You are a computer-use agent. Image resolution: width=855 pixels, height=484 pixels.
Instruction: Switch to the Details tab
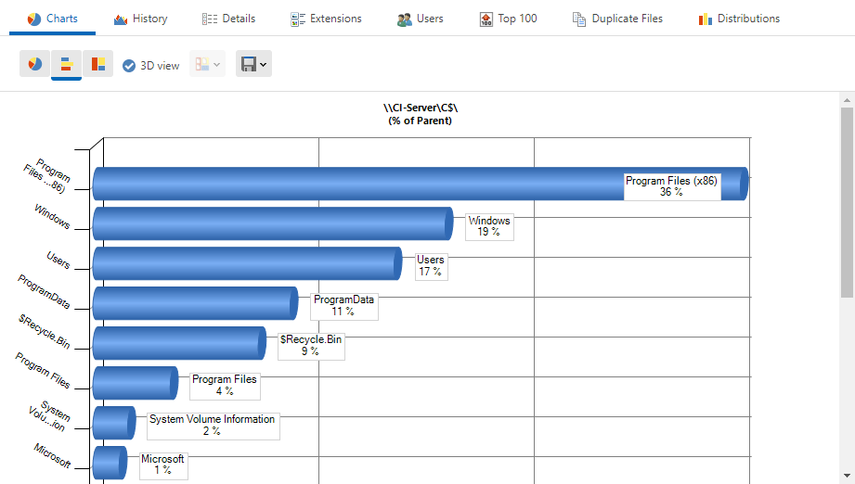[228, 19]
